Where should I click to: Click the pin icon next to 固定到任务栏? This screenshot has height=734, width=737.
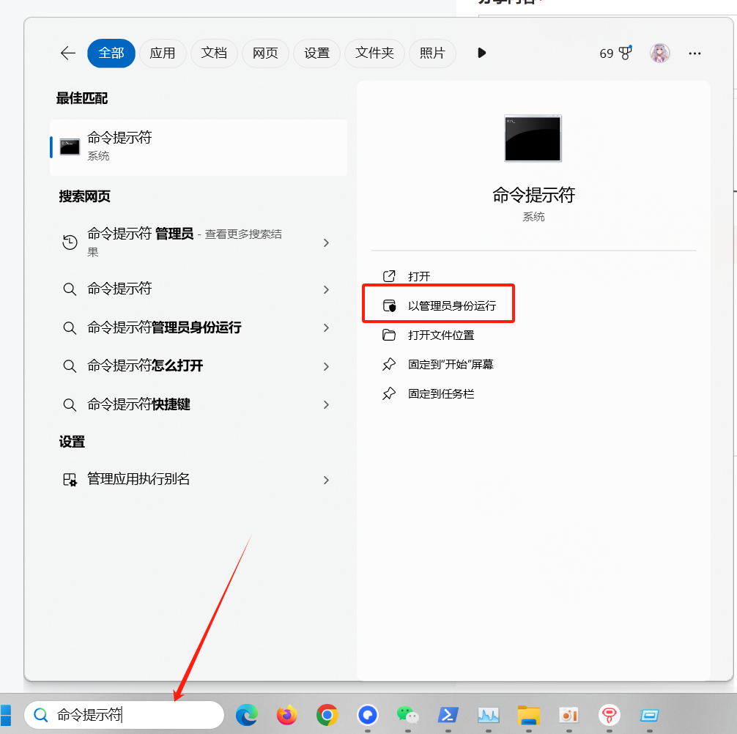389,393
